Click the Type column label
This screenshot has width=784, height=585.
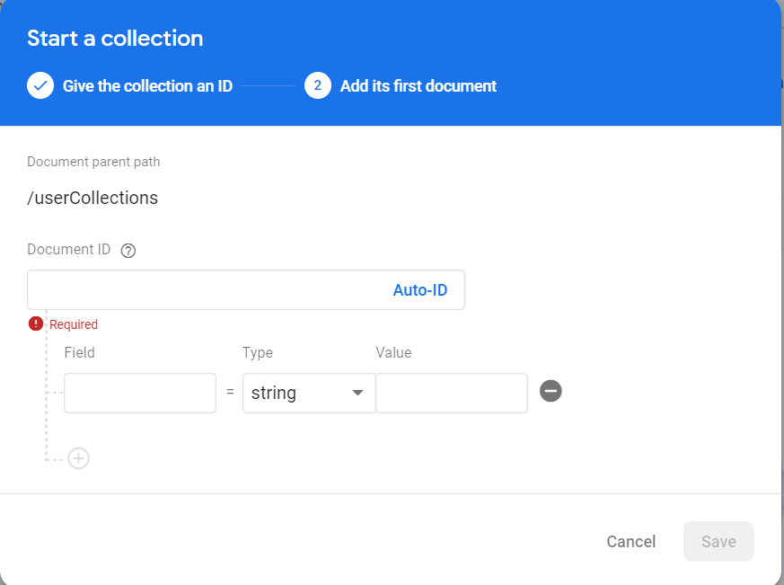(x=258, y=353)
